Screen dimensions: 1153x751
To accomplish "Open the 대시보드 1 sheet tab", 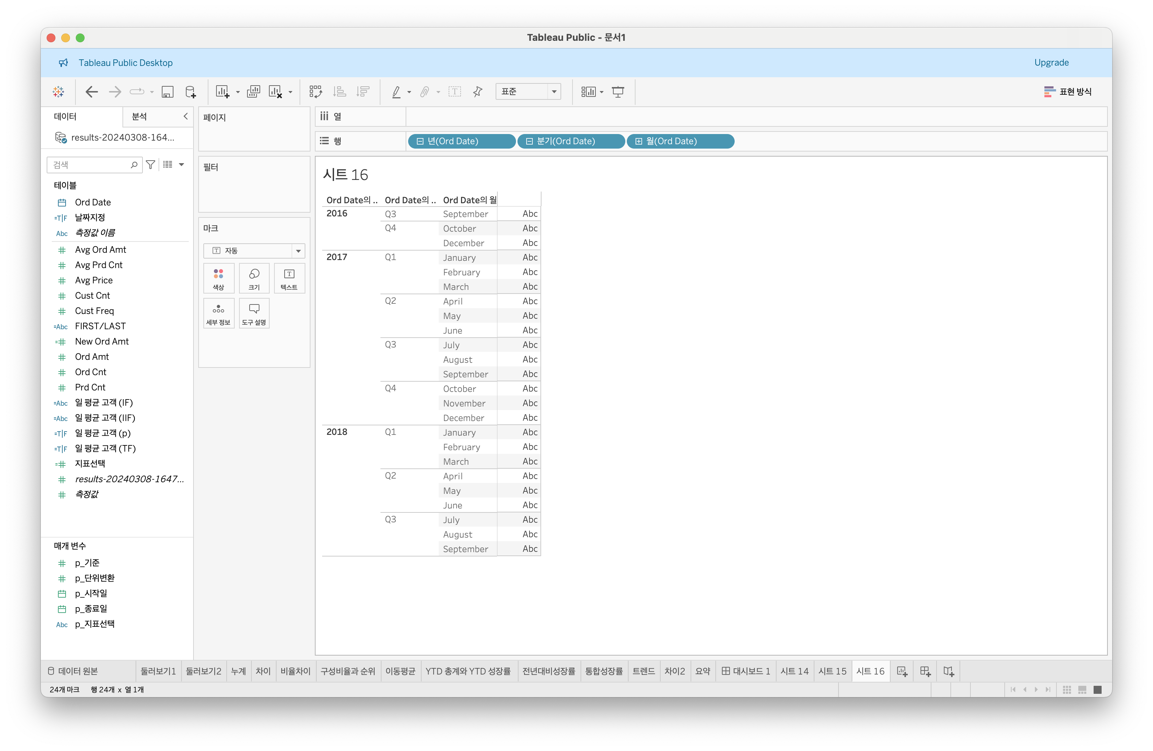I will [746, 671].
